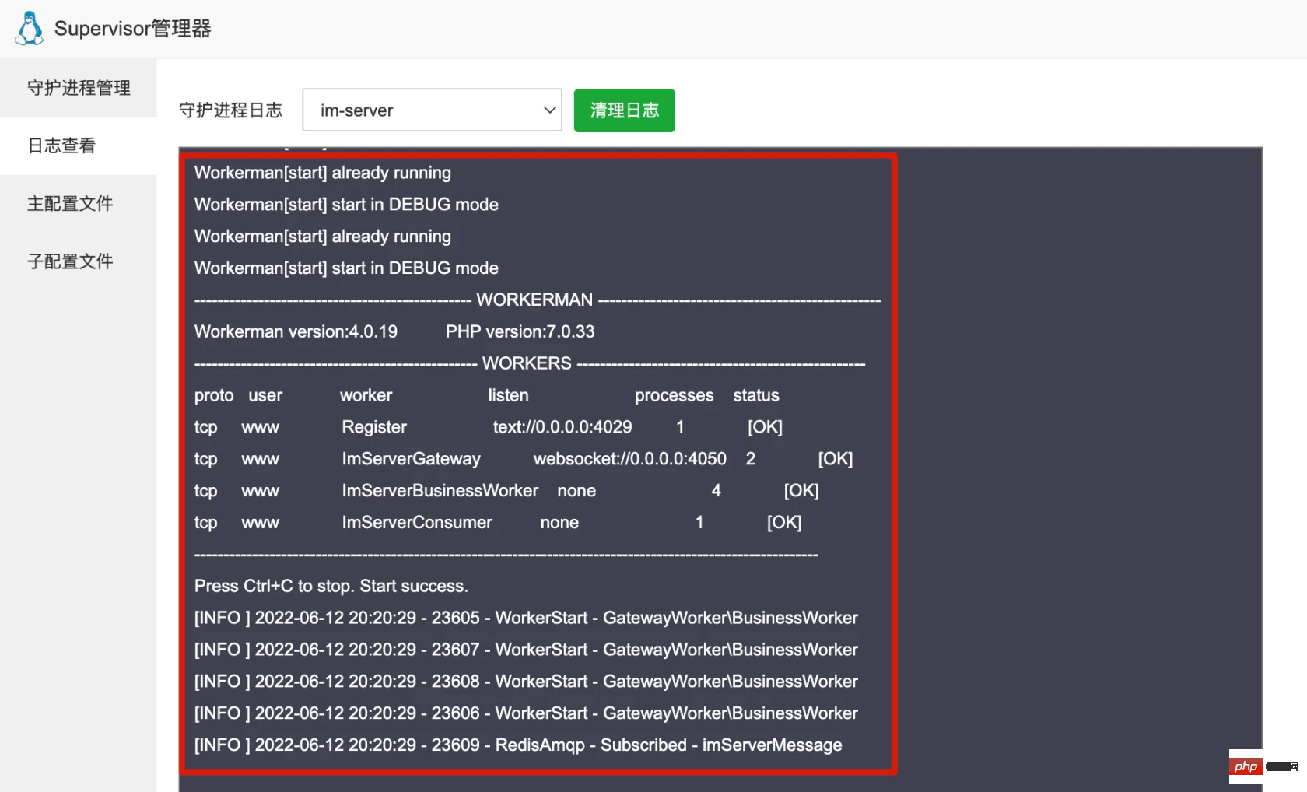Click the ImServerBusinessWorker worker name

pyautogui.click(x=440, y=491)
